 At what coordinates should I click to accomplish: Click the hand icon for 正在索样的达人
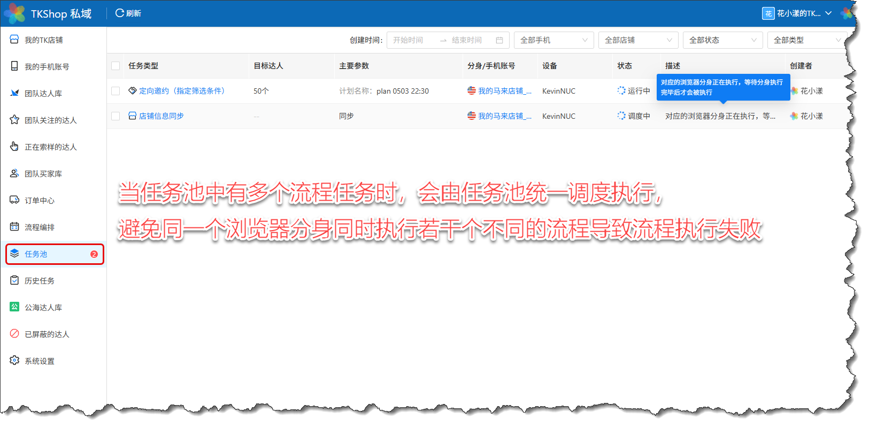pos(14,147)
